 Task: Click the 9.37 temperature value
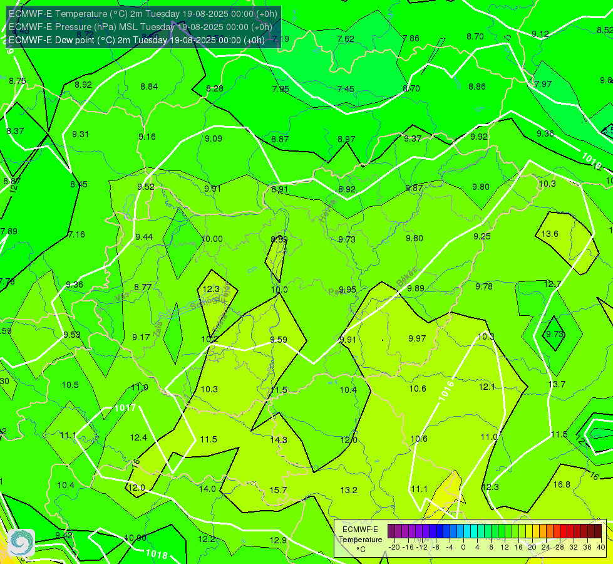click(x=413, y=138)
